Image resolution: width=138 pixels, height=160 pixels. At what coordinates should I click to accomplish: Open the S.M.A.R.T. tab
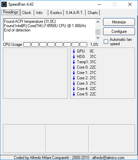coord(75,13)
